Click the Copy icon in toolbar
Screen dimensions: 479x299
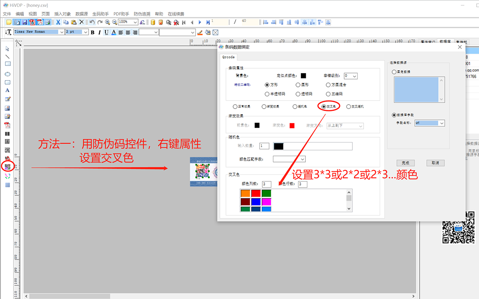[x=66, y=22]
